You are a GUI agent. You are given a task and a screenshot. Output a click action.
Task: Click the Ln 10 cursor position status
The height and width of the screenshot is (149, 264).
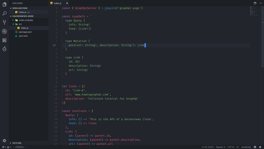click(x=207, y=147)
